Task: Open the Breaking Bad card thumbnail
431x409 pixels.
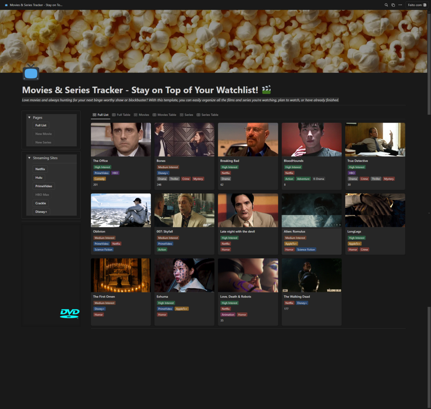Action: click(x=248, y=140)
